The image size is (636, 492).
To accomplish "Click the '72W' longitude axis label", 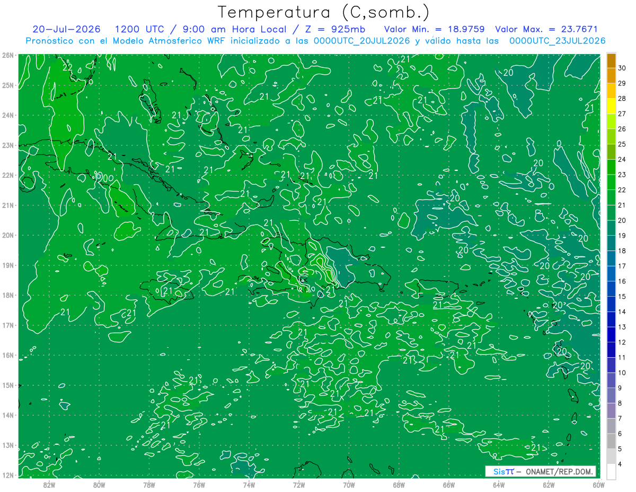I will (299, 485).
